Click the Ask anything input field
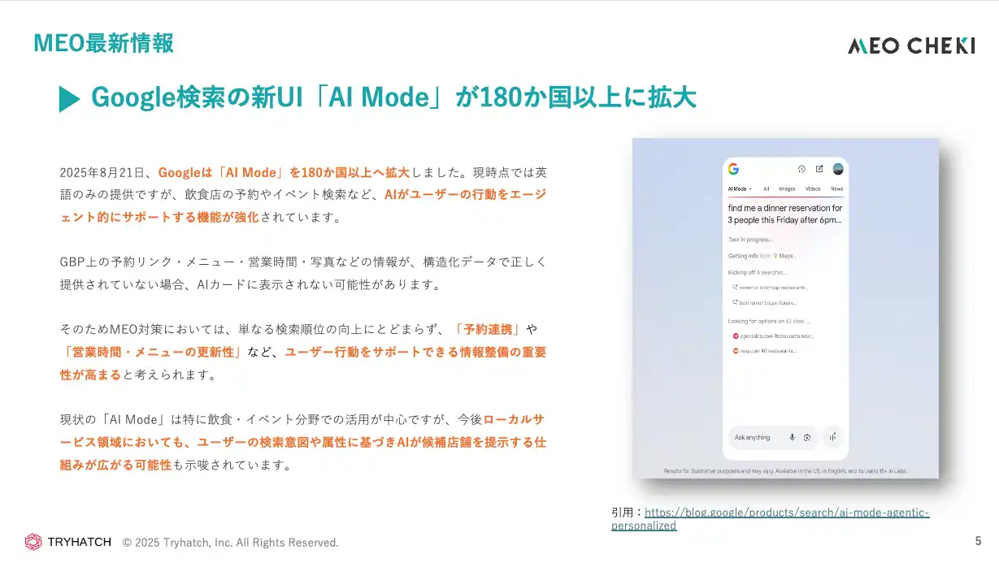Viewport: 999px width, 563px height. (x=754, y=437)
